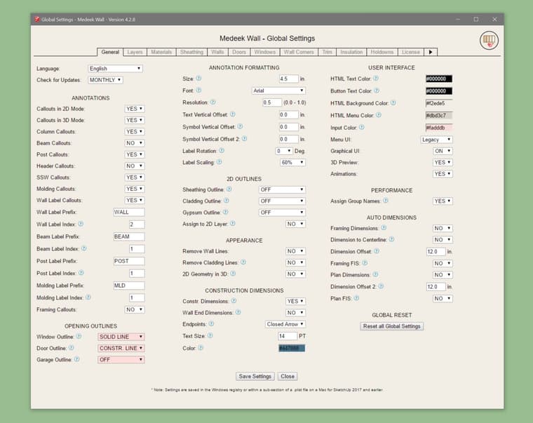The image size is (533, 423).
Task: Click the Medeek Wall logo icon
Action: [x=489, y=41]
